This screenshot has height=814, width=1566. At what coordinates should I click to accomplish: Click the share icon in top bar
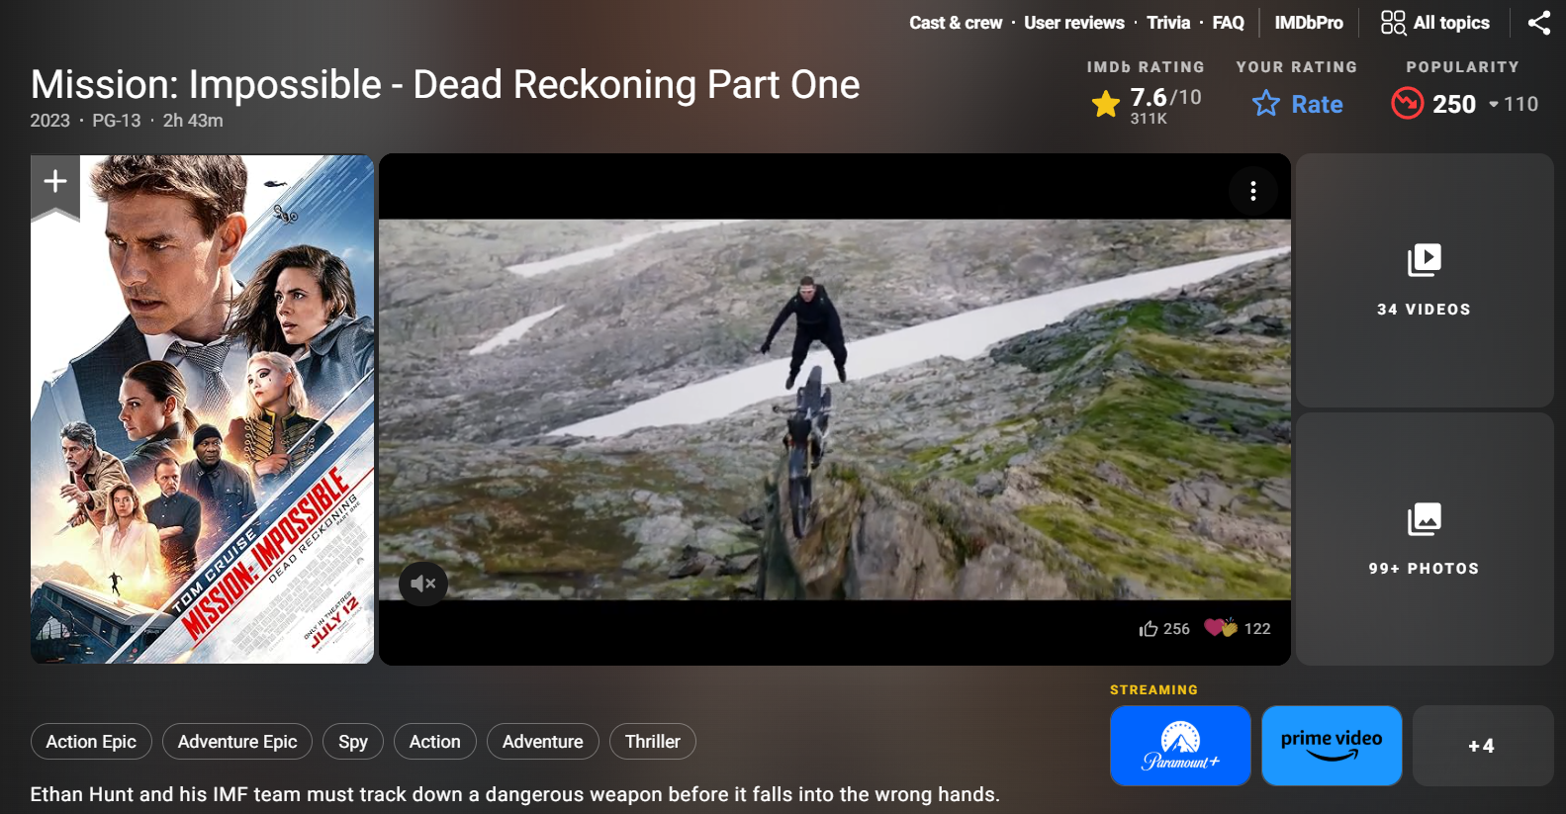click(1538, 23)
